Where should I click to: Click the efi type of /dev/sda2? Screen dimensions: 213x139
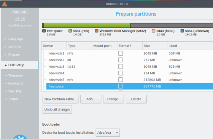69,60
